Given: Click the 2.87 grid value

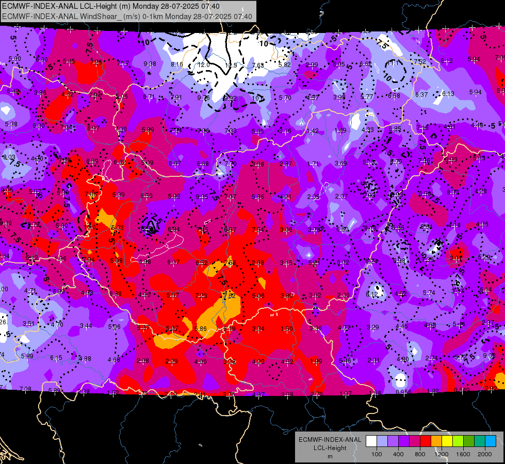Looking at the screenshot, I should click(286, 163).
